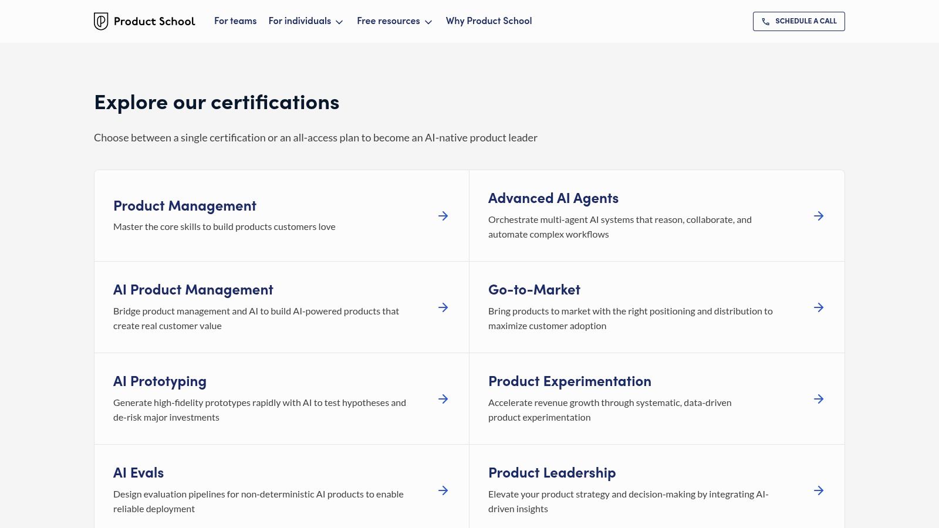Click the AI Prototyping arrow icon
Viewport: 939px width, 528px height.
tap(443, 399)
